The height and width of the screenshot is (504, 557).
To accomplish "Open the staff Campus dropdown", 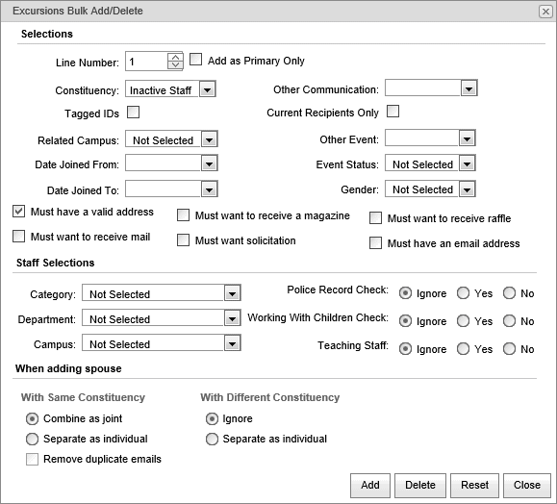I will pos(232,343).
